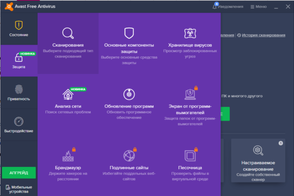Open the Хранилище вирусов biohazard chest icon
Image resolution: width=294 pixels, height=196 pixels.
(190, 33)
